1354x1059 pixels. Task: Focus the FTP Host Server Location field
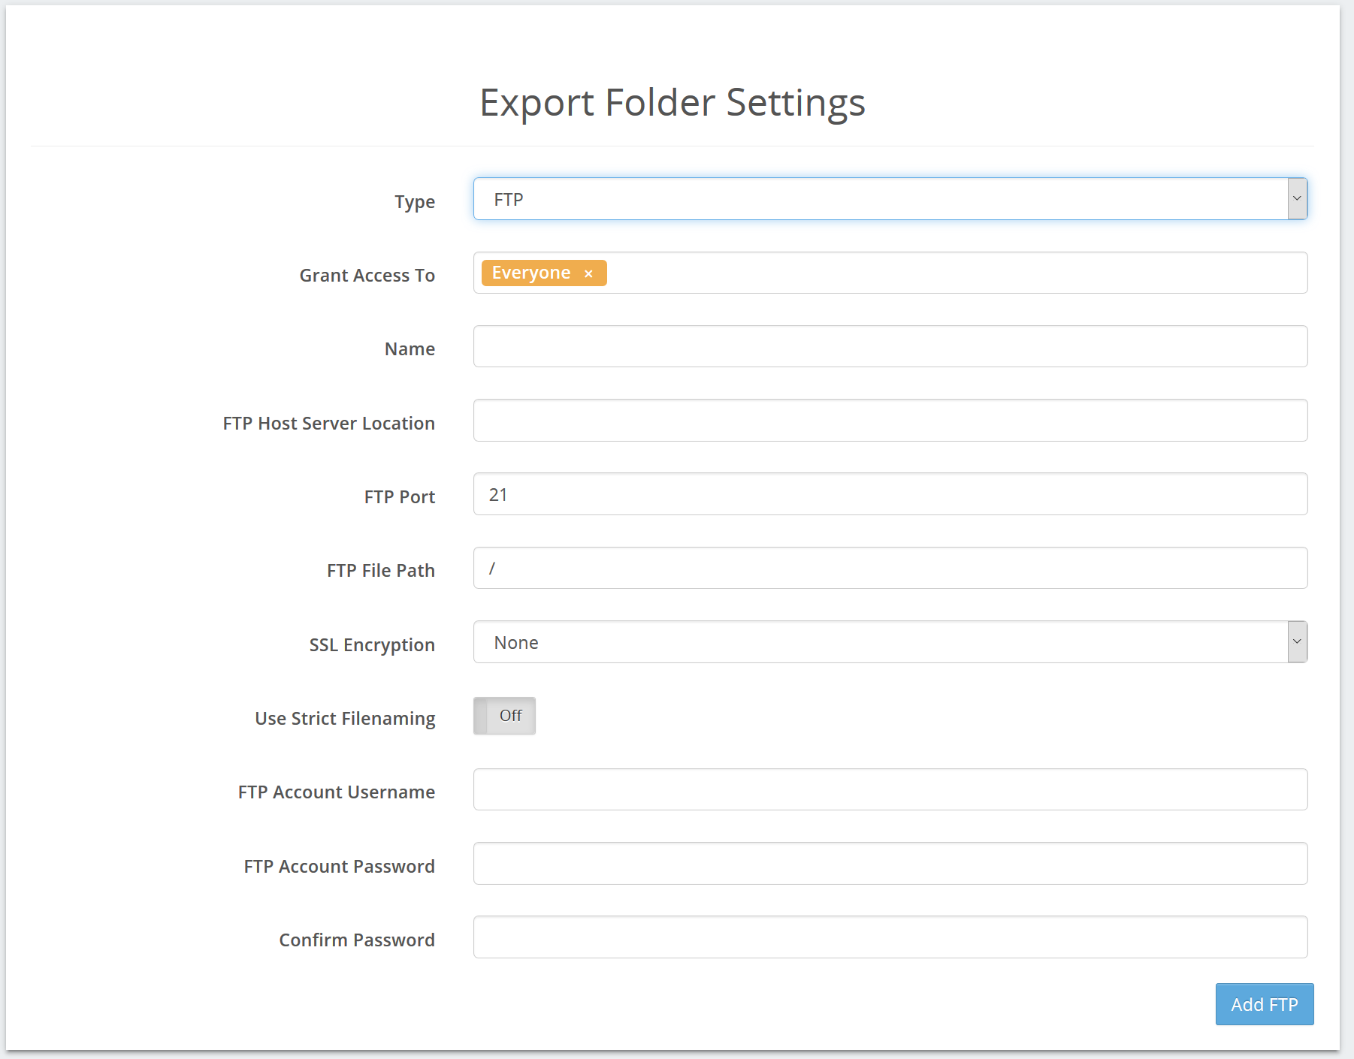coord(890,421)
